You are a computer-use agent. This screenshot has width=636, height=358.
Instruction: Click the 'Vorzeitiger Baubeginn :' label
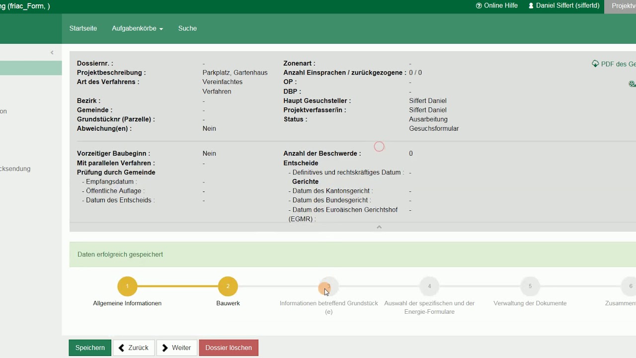pyautogui.click(x=113, y=153)
